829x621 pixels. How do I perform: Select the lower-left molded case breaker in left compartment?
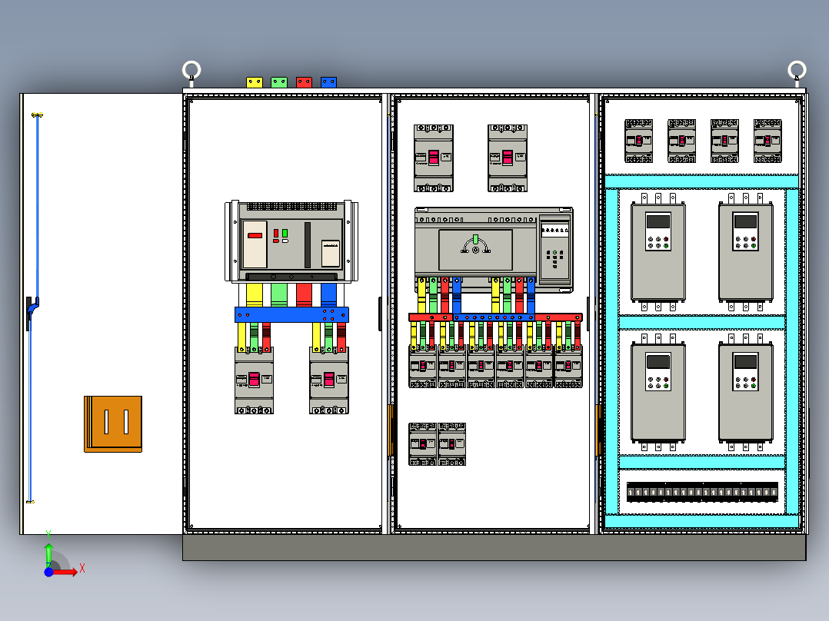[255, 380]
